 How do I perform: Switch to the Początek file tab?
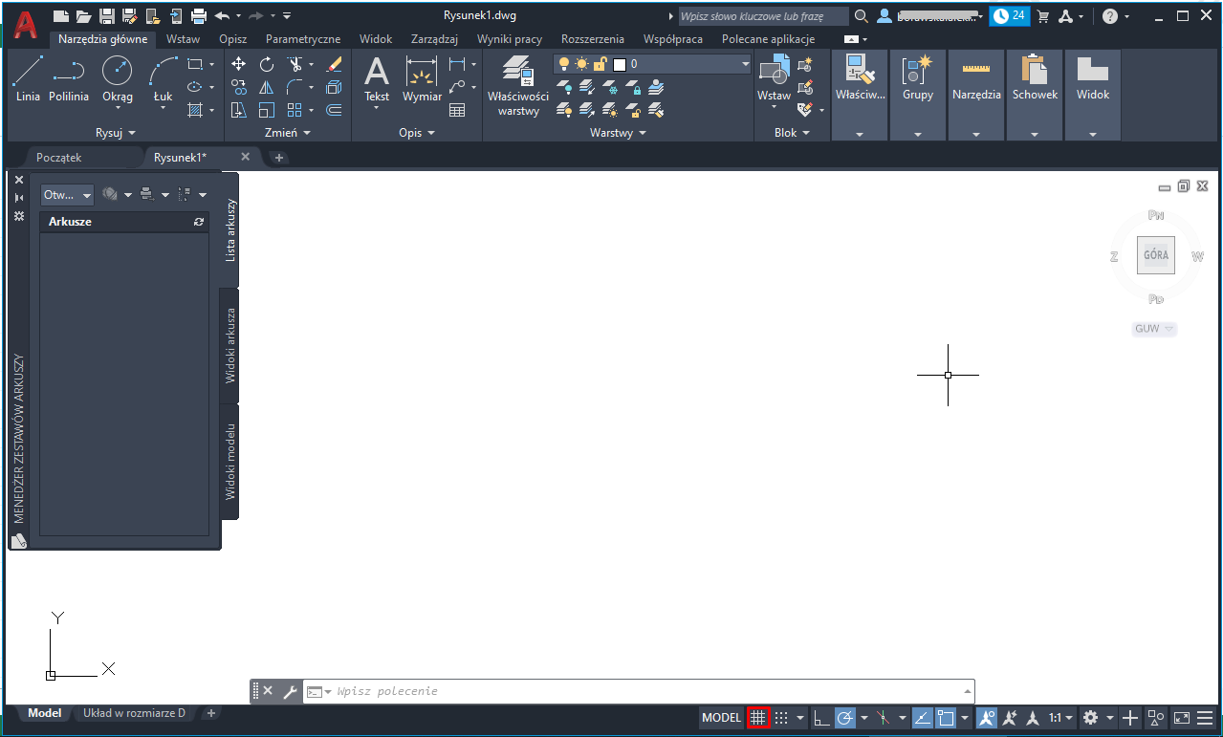[x=59, y=157]
